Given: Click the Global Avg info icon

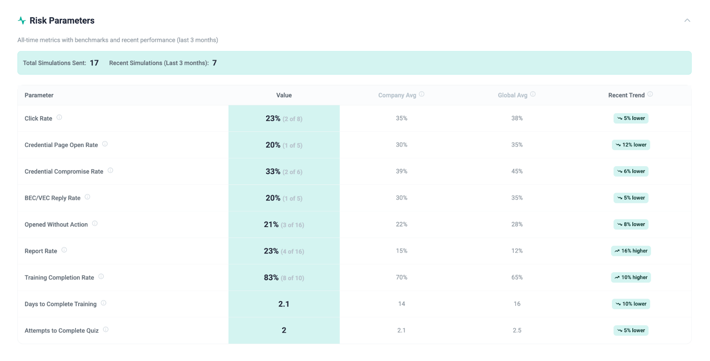Looking at the screenshot, I should (x=532, y=94).
